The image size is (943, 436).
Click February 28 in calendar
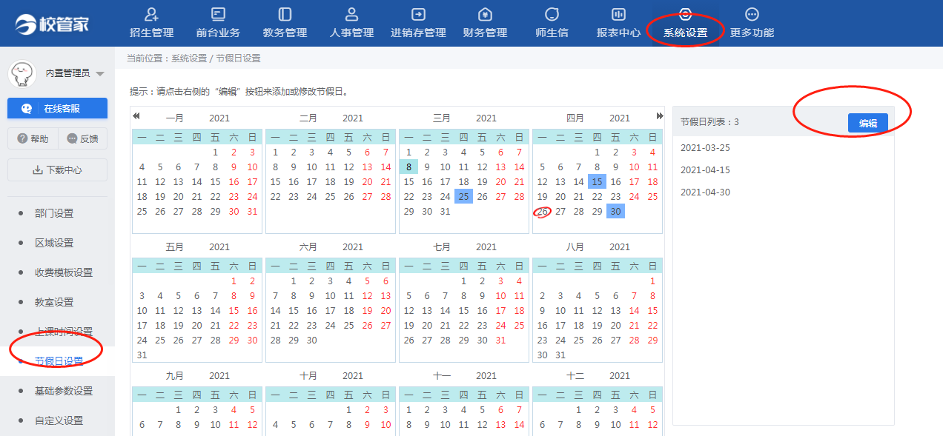click(386, 197)
